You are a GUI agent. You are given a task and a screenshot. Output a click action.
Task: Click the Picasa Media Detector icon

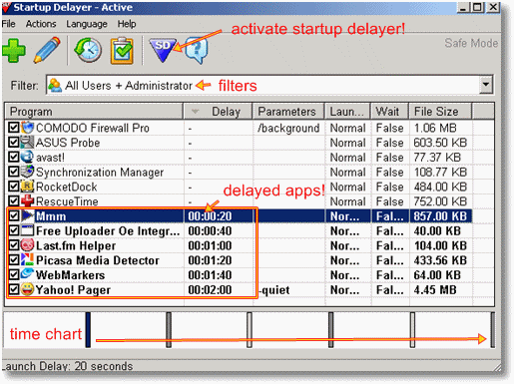click(27, 260)
